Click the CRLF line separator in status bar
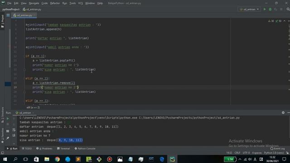This screenshot has width=290, height=163. [237, 153]
